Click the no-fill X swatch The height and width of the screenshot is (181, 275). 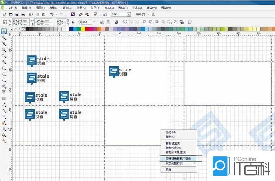(x=24, y=29)
